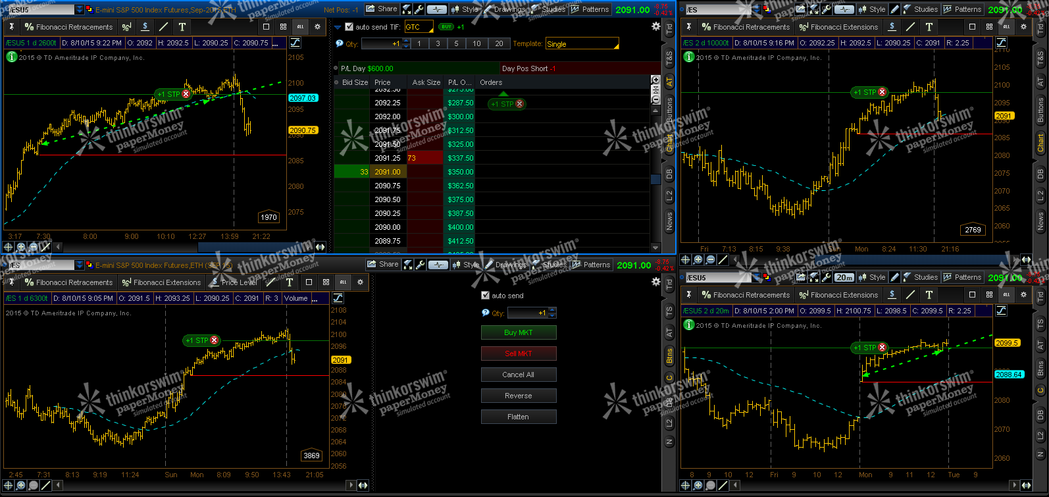1049x497 pixels.
Task: Open gear settings above the Buy MKT button
Action: tap(655, 282)
